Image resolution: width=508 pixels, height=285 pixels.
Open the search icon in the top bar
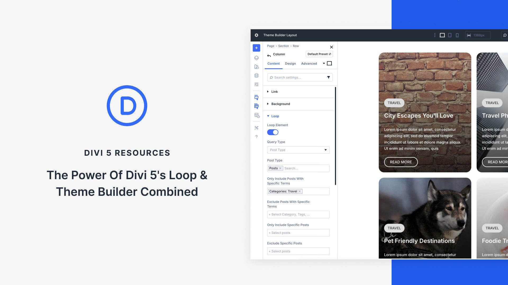point(504,35)
